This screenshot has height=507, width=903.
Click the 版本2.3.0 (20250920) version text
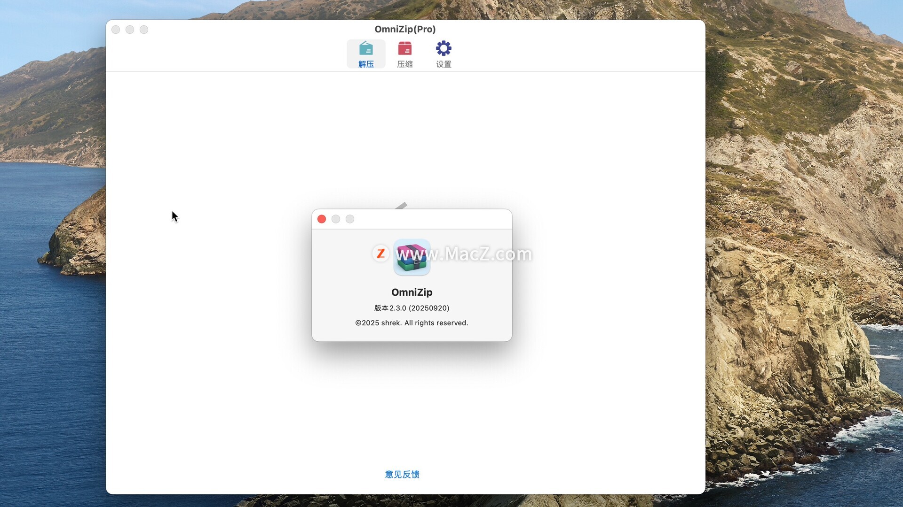coord(412,308)
